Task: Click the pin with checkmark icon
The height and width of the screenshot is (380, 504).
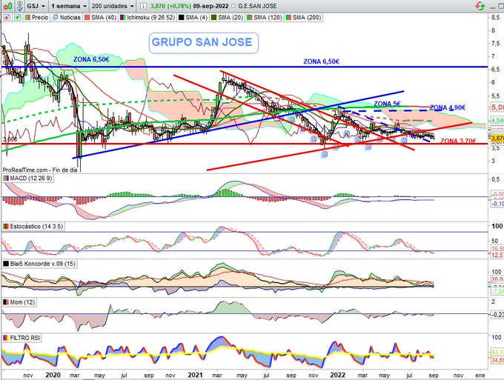Action: 19,6
